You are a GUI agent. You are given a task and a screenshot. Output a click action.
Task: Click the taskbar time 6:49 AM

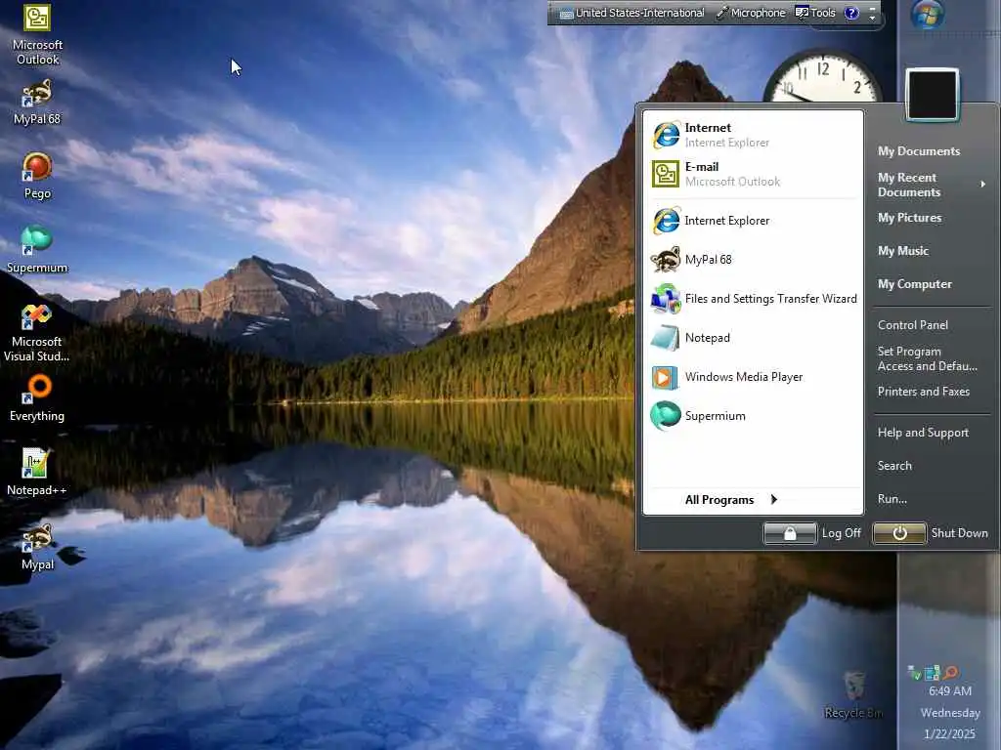(950, 691)
